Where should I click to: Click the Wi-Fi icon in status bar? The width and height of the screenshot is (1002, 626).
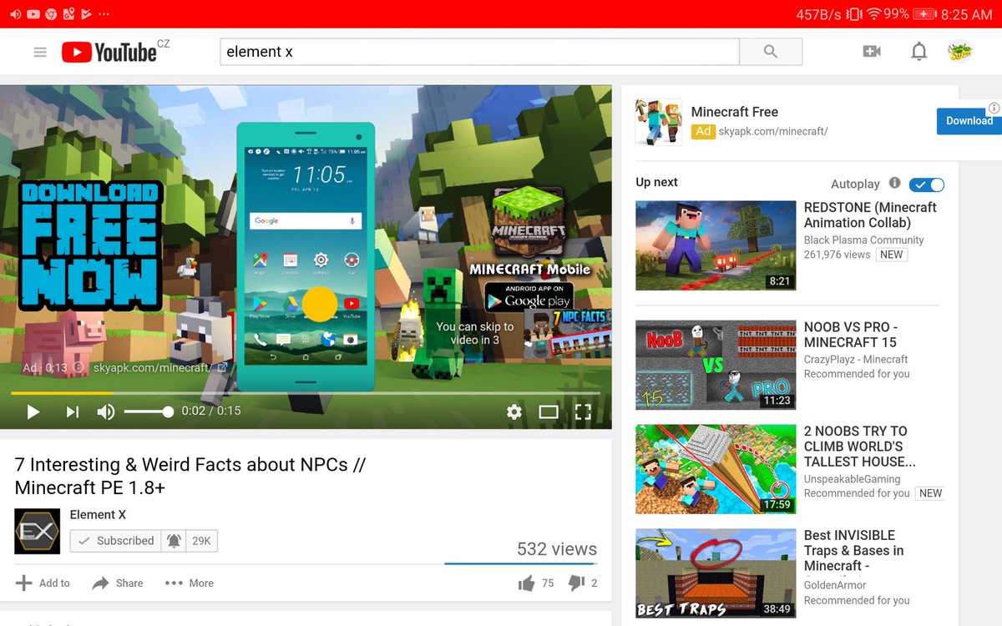click(874, 14)
